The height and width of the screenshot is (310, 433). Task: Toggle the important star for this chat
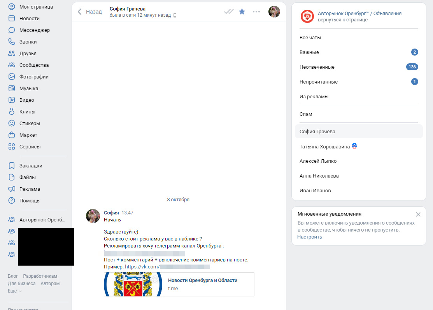click(x=242, y=12)
